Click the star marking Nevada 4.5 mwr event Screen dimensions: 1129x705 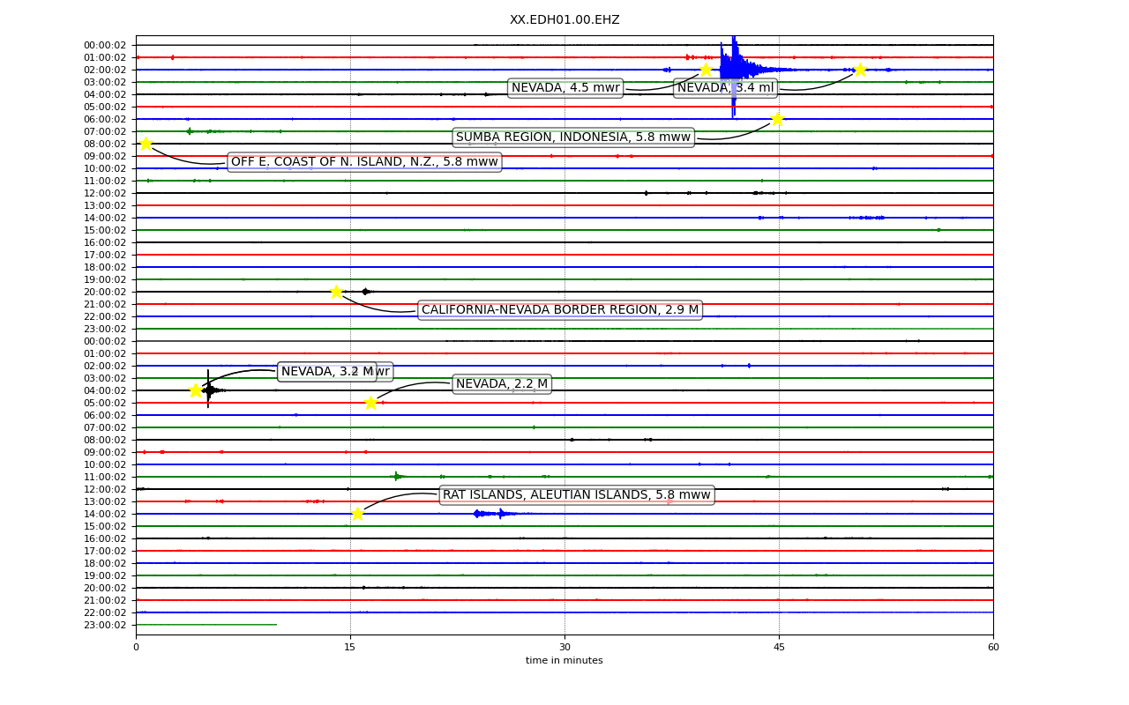coord(706,70)
